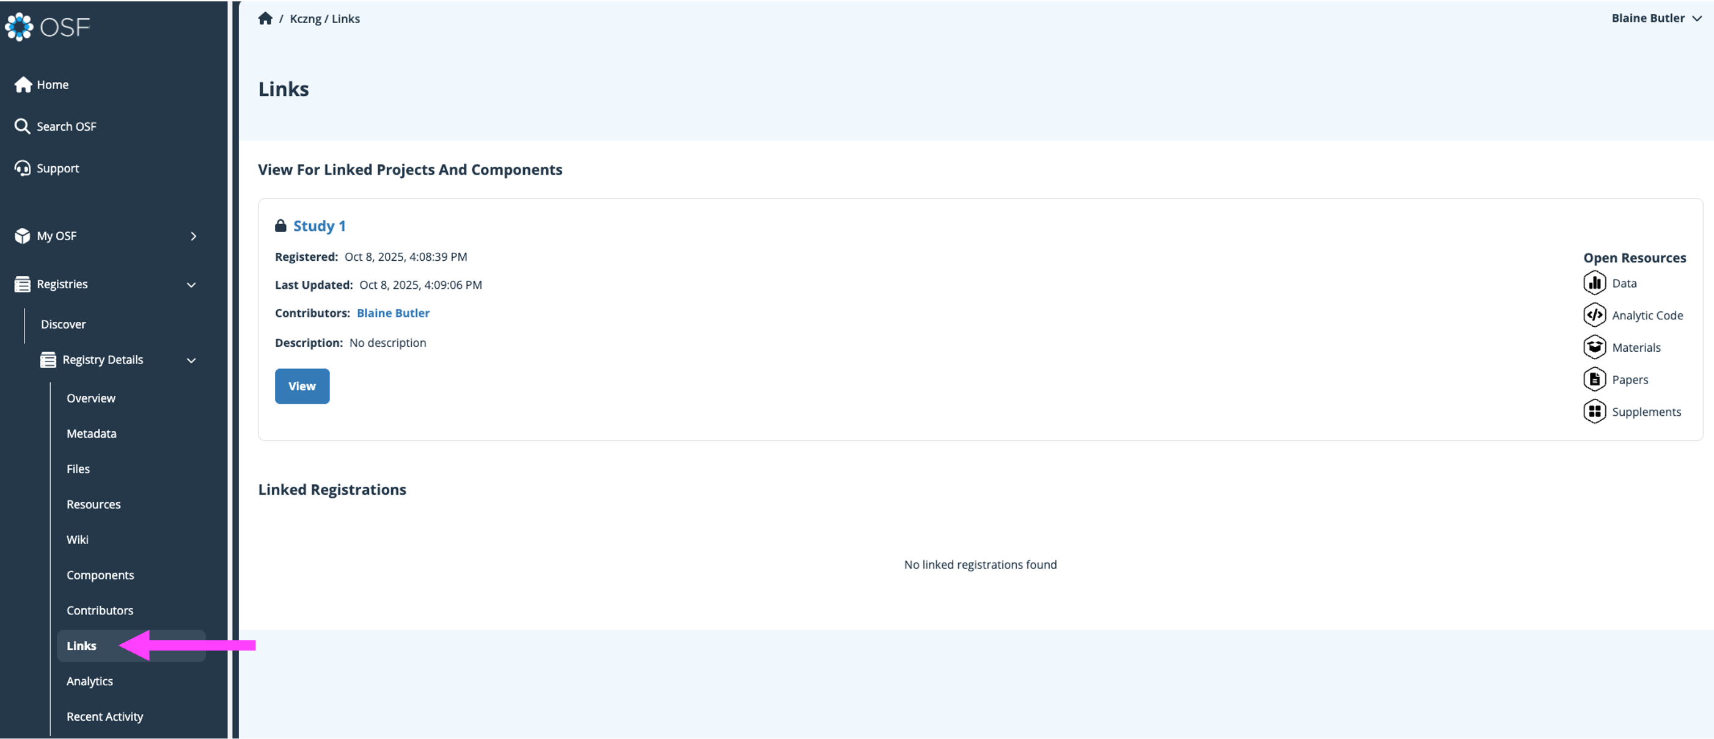Click the Data resource icon
1714x739 pixels.
coord(1594,283)
